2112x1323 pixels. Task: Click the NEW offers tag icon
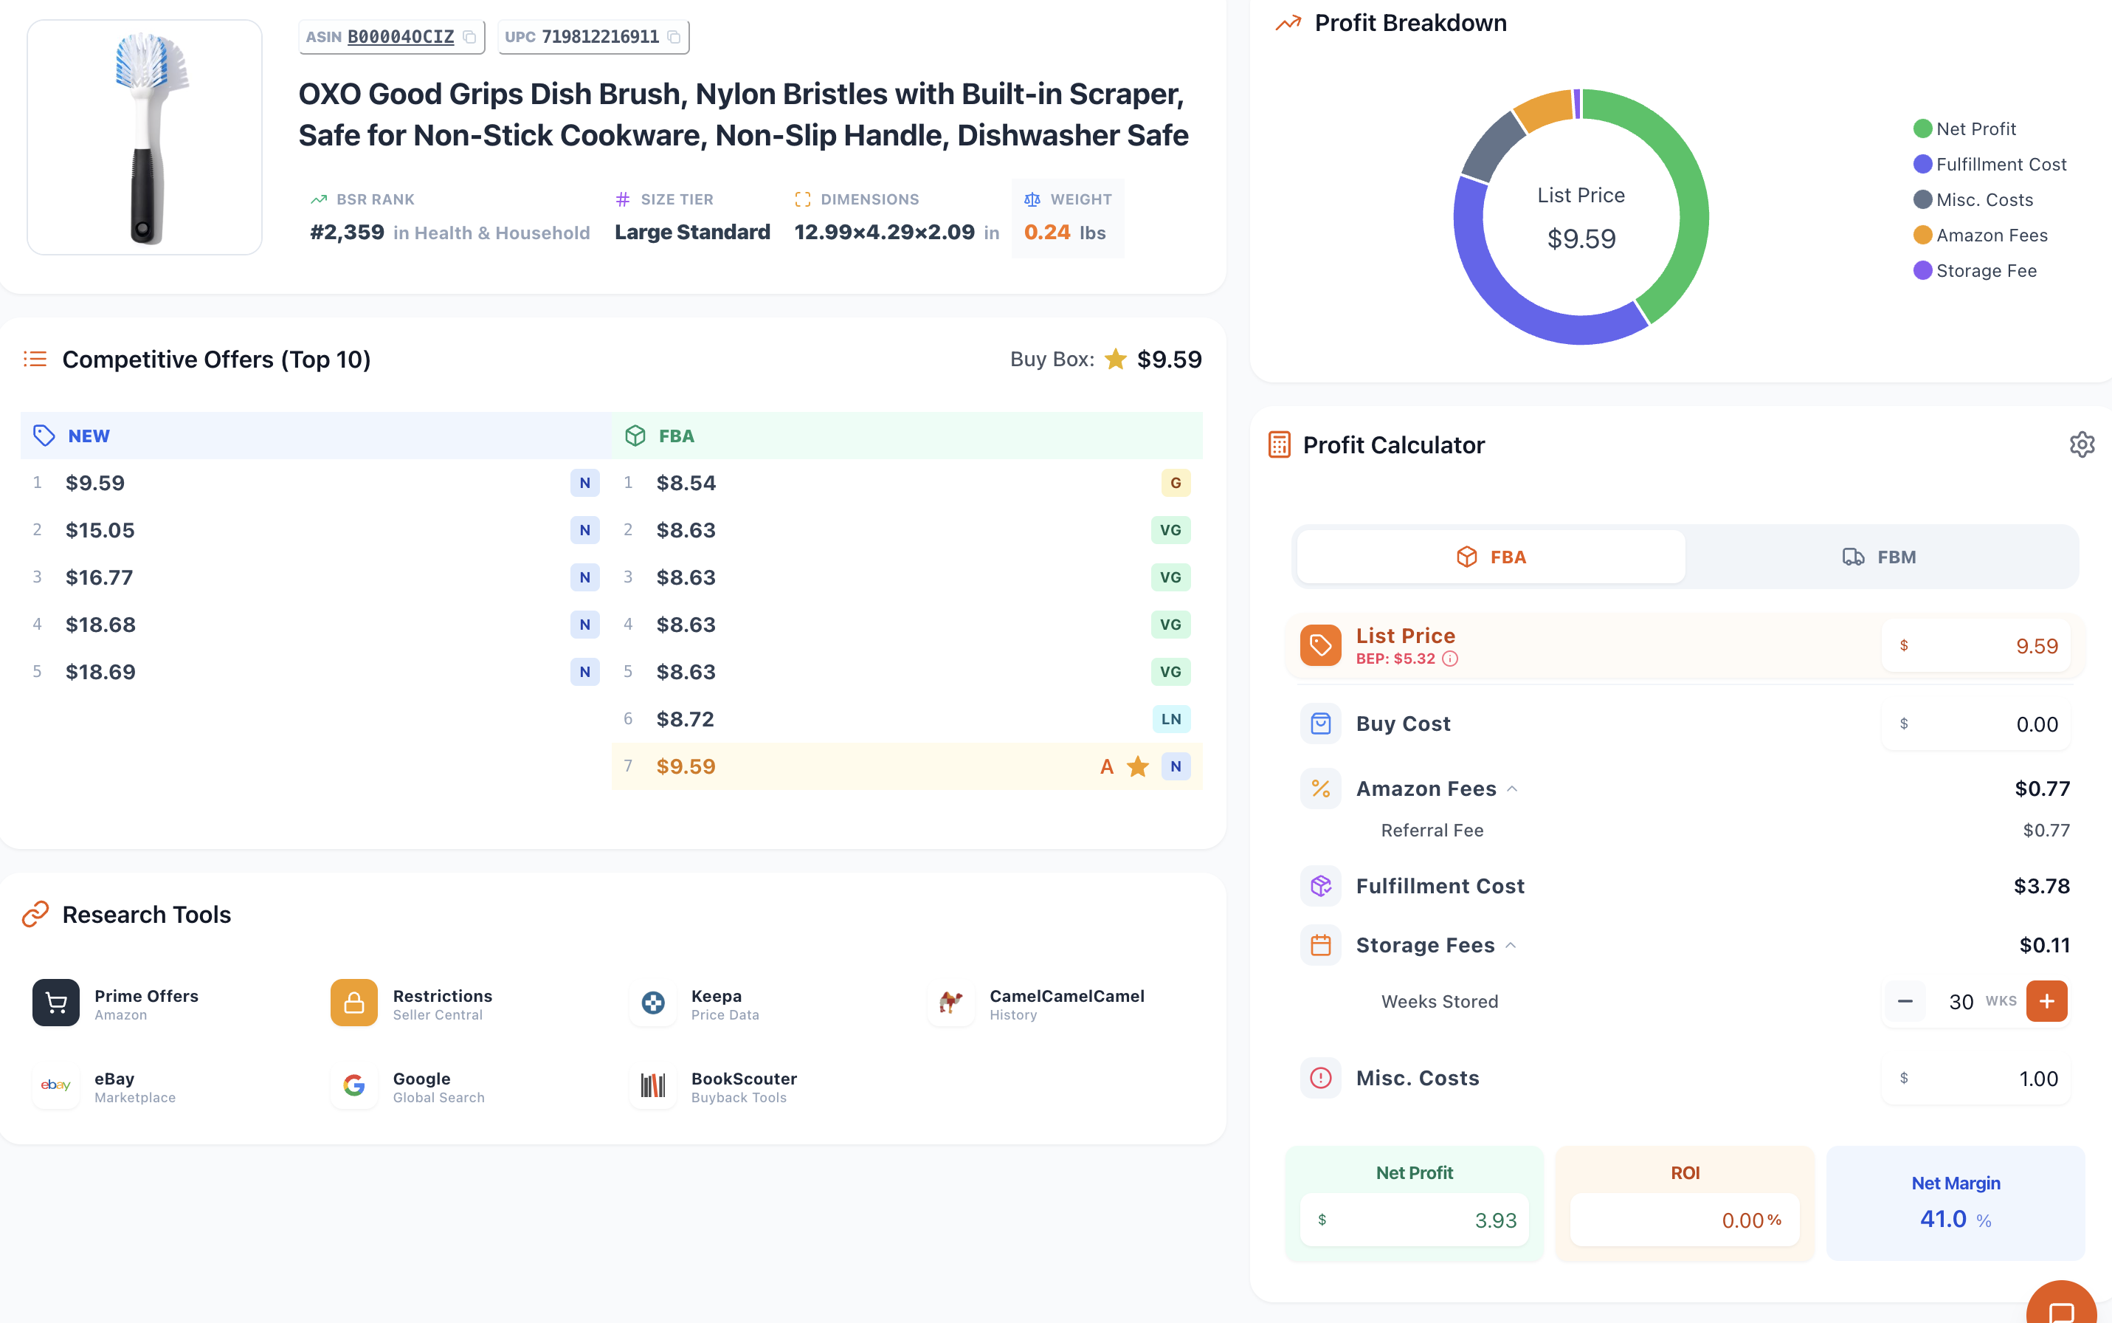pos(44,436)
